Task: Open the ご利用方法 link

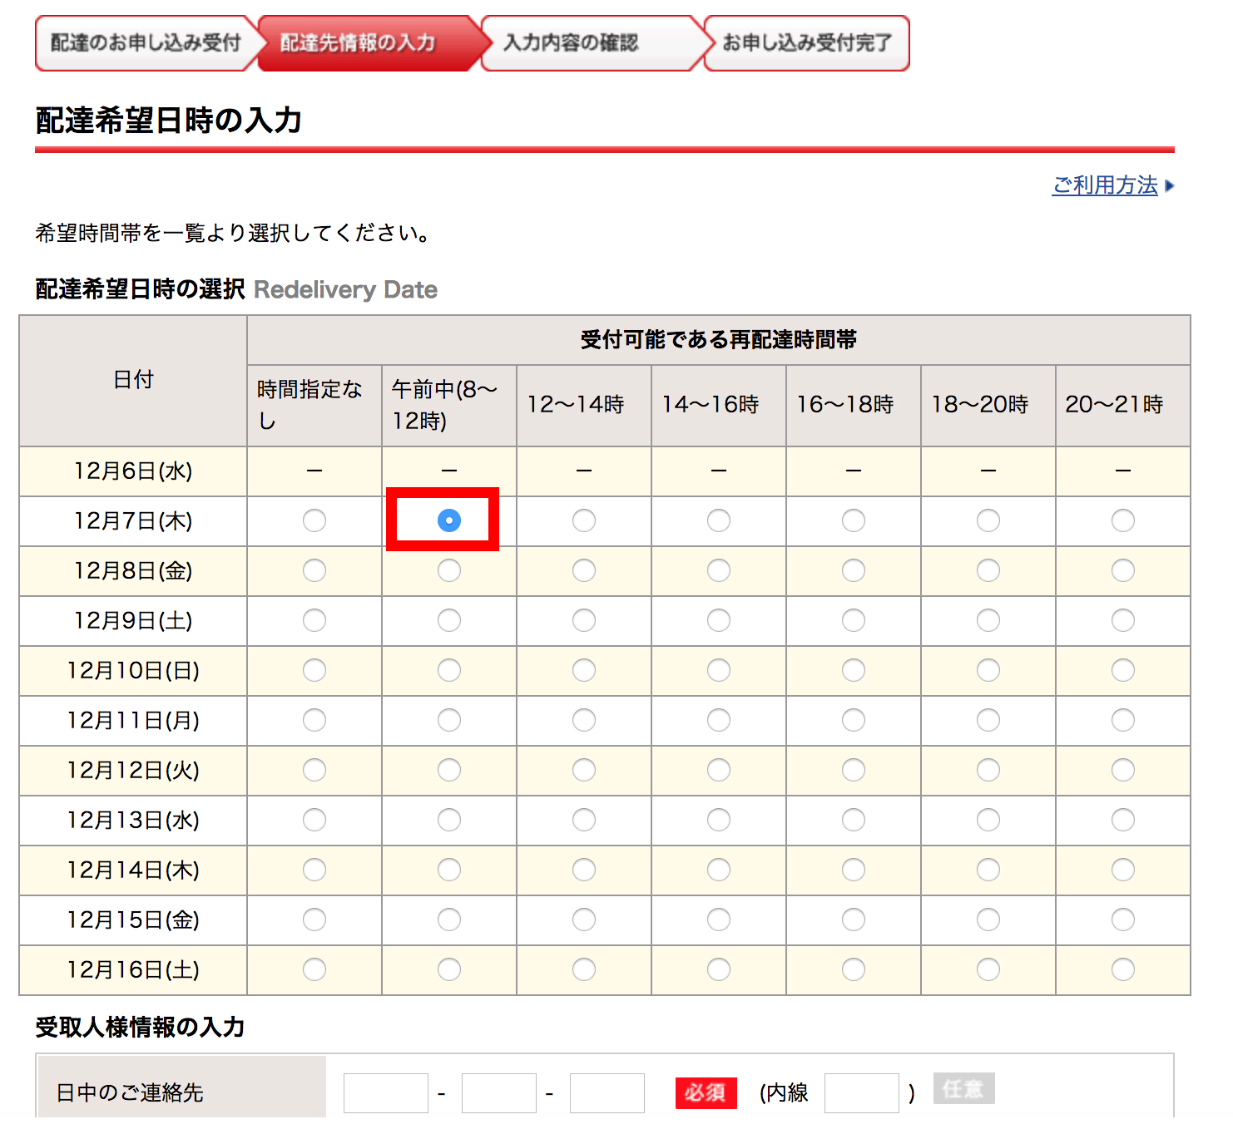Action: pos(1105,185)
